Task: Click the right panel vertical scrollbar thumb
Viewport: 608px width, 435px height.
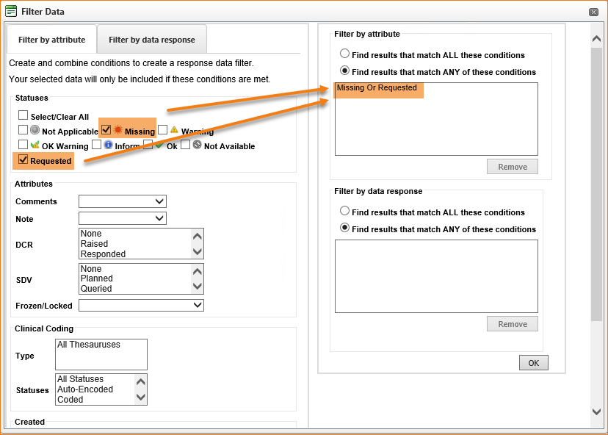Action: (596, 184)
